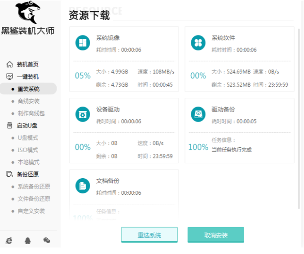
Task: Go to 装机首页 home page
Action: (x=27, y=64)
